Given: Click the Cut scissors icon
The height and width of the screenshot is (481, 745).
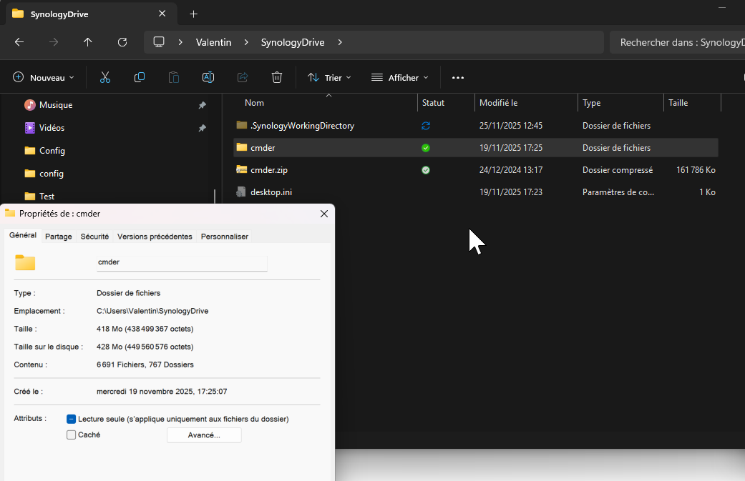Looking at the screenshot, I should (x=105, y=77).
